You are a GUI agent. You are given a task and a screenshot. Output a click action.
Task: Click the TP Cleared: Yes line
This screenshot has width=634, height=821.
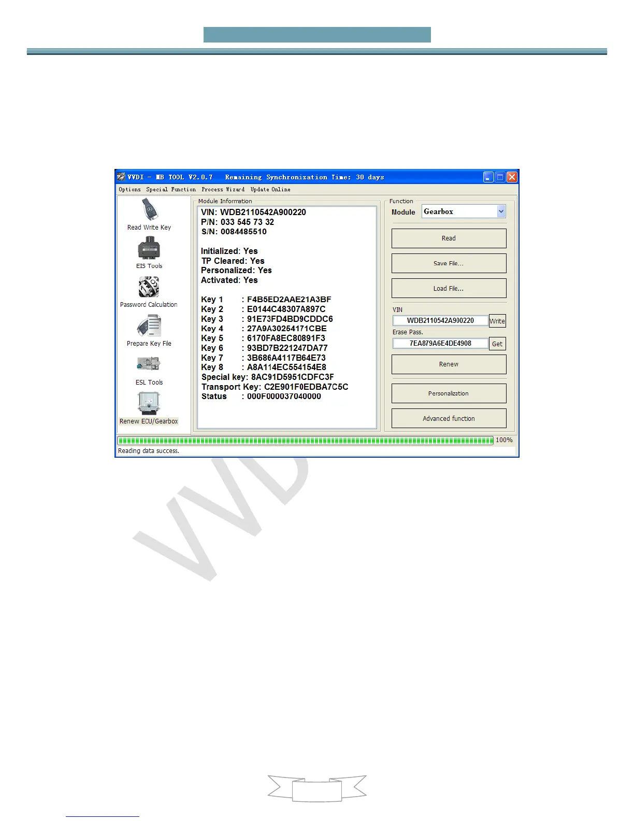tap(233, 261)
